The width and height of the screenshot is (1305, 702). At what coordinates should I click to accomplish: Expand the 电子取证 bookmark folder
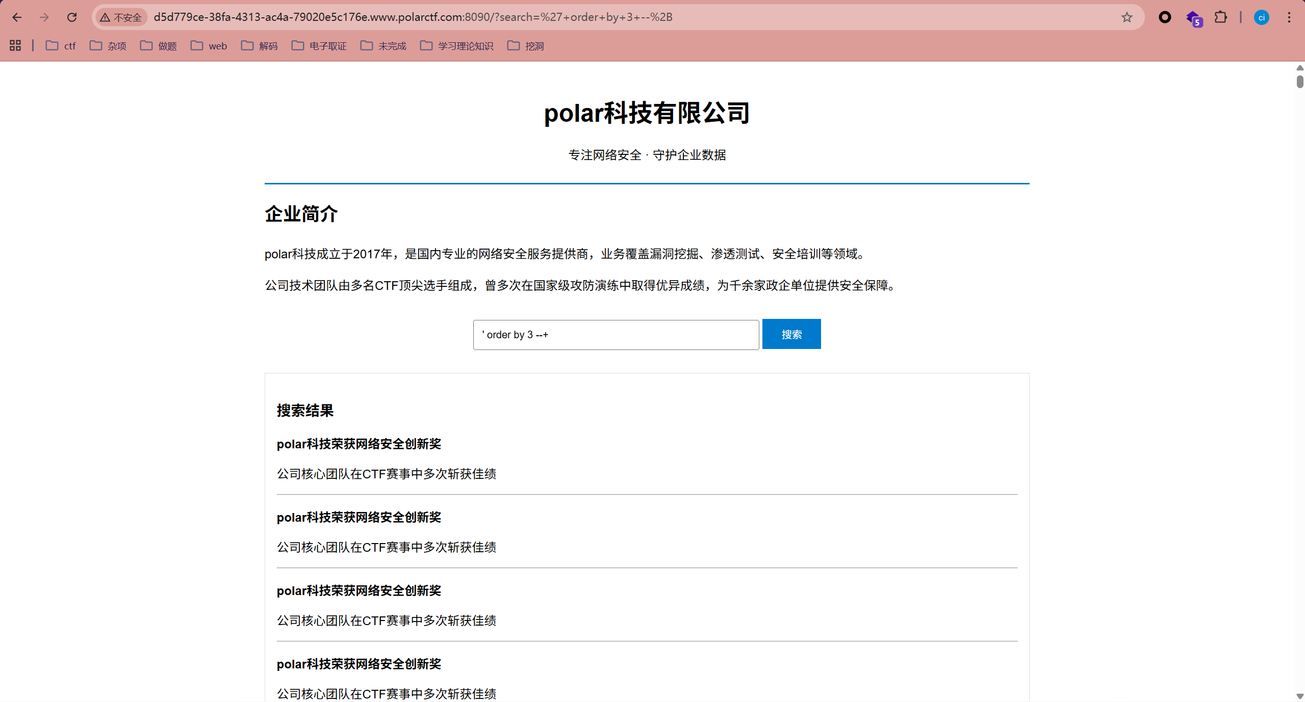point(319,46)
